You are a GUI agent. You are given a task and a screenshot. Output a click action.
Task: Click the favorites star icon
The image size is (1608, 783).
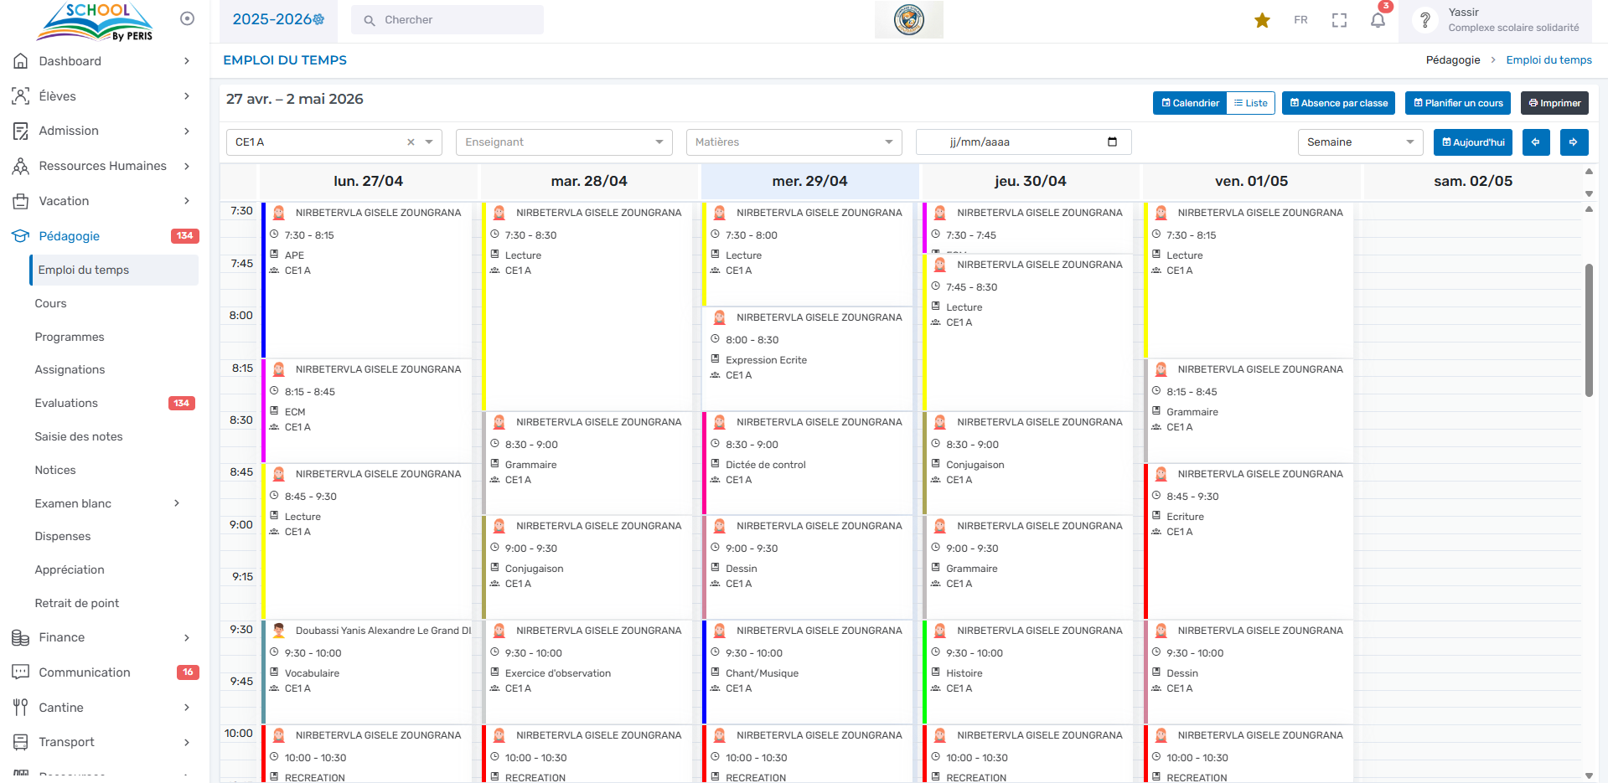tap(1262, 20)
